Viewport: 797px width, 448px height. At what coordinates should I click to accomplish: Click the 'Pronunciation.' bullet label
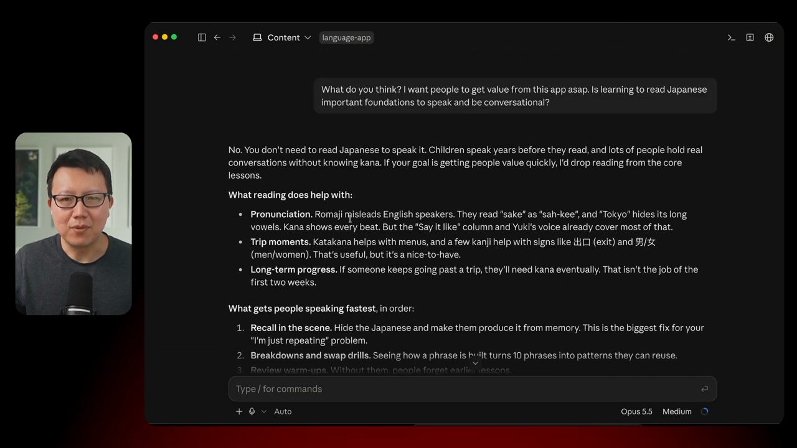(x=281, y=214)
